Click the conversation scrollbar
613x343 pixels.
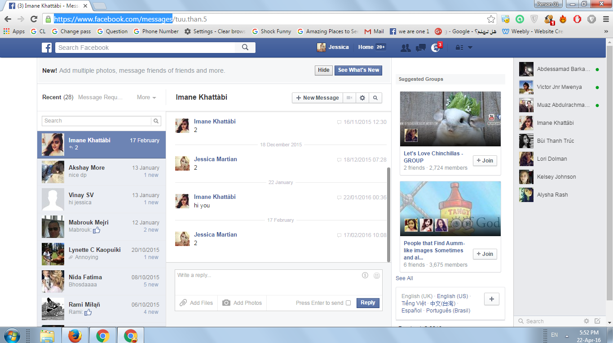(x=388, y=215)
